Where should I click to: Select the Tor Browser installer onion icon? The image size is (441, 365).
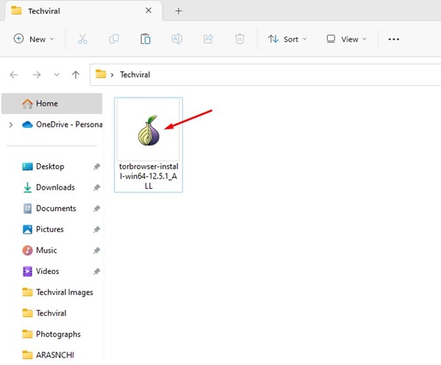[148, 130]
